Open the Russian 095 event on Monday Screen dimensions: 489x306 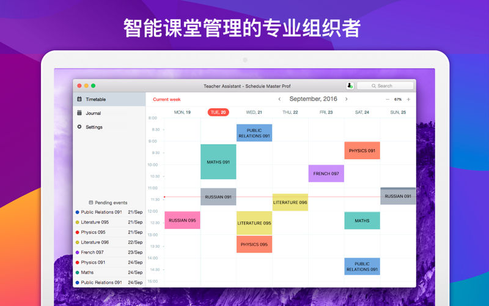click(x=182, y=220)
